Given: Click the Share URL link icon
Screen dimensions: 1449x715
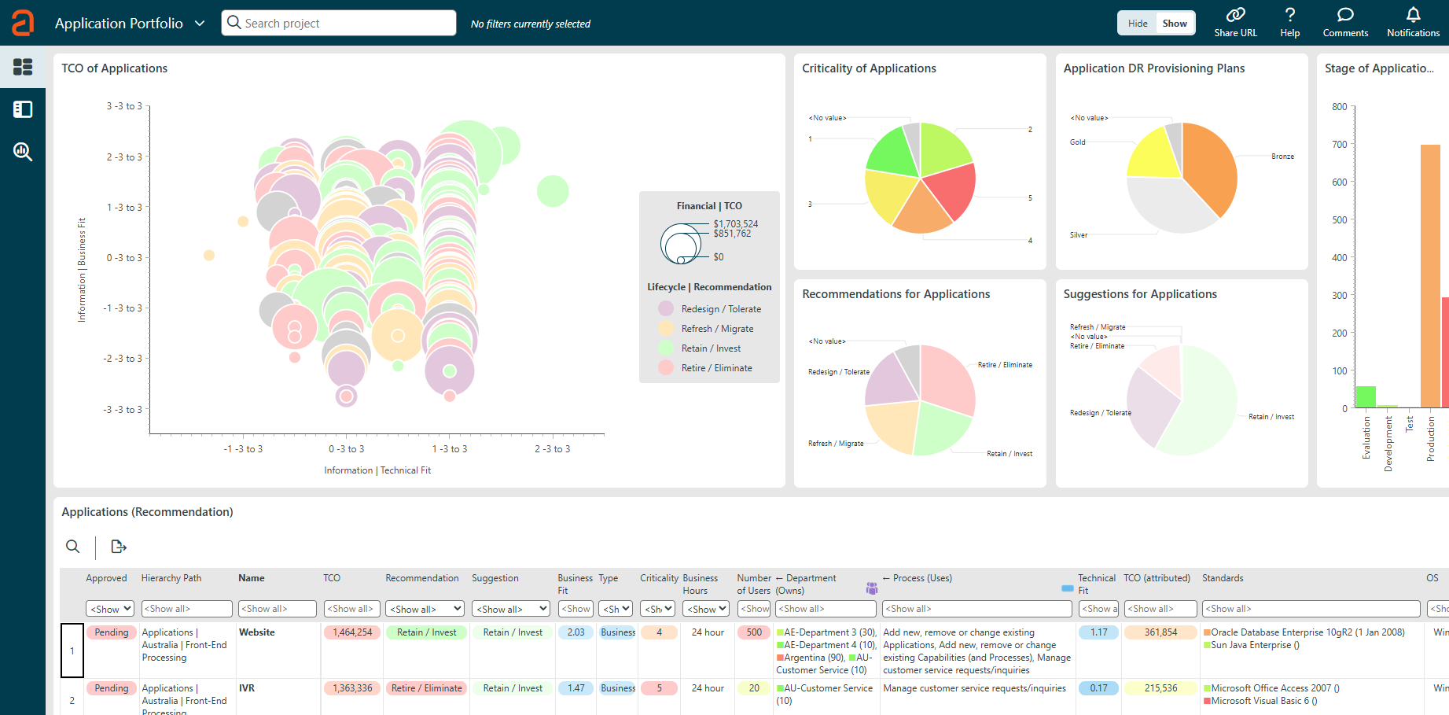Looking at the screenshot, I should [x=1235, y=15].
